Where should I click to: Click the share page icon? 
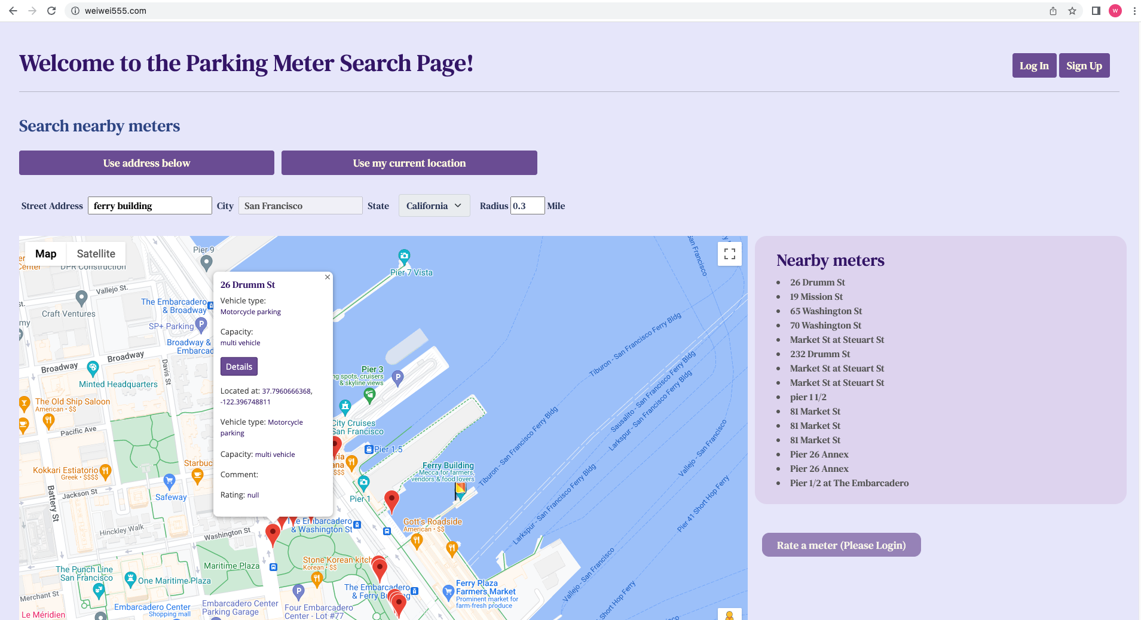click(x=1053, y=11)
